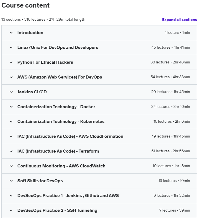Expand Soft Skills for DevOps chevron

(x=11, y=181)
